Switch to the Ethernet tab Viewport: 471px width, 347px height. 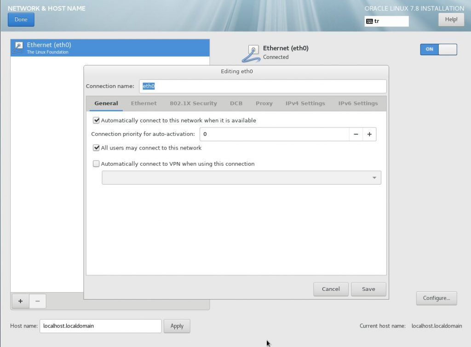[144, 104]
